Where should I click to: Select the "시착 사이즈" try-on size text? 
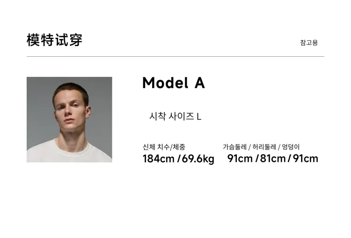[171, 117]
